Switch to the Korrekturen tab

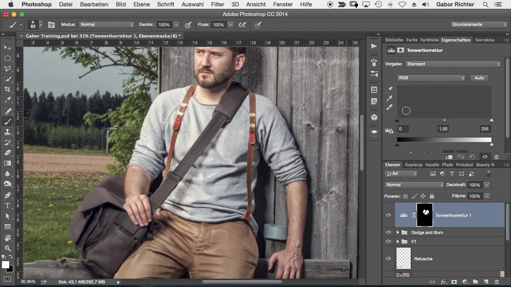coord(485,40)
